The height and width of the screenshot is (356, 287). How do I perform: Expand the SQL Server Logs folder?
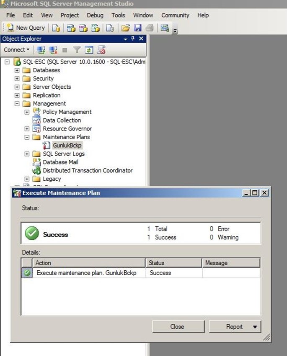coord(27,154)
